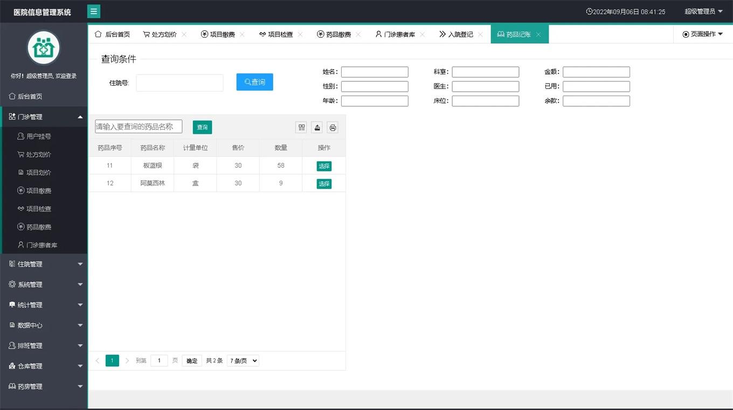Close the active 药品记账 tab

pos(538,35)
